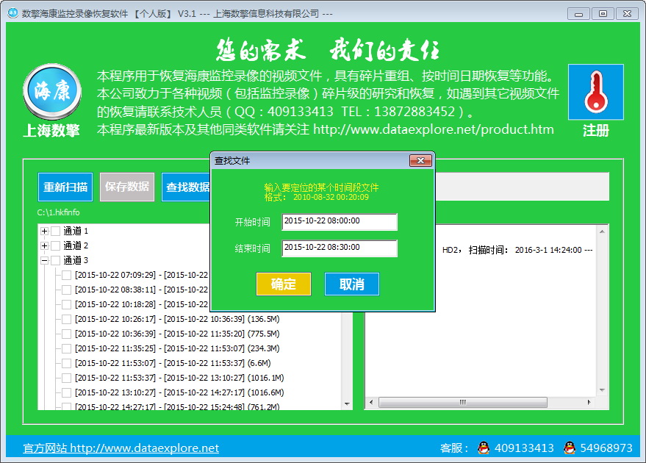
Task: Confirm search with the 确定 button
Action: [284, 284]
